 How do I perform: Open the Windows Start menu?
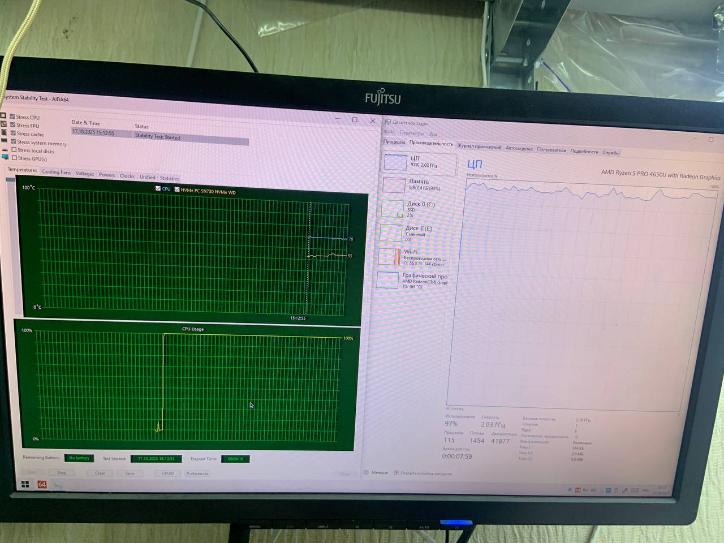25,484
